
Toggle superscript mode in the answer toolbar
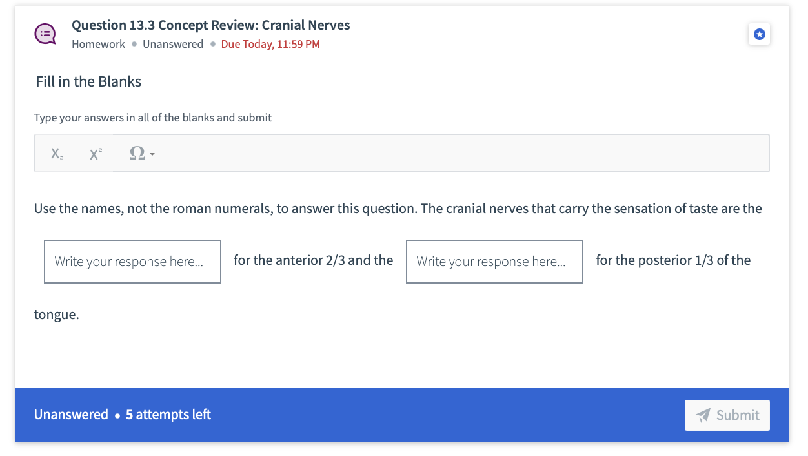point(94,153)
